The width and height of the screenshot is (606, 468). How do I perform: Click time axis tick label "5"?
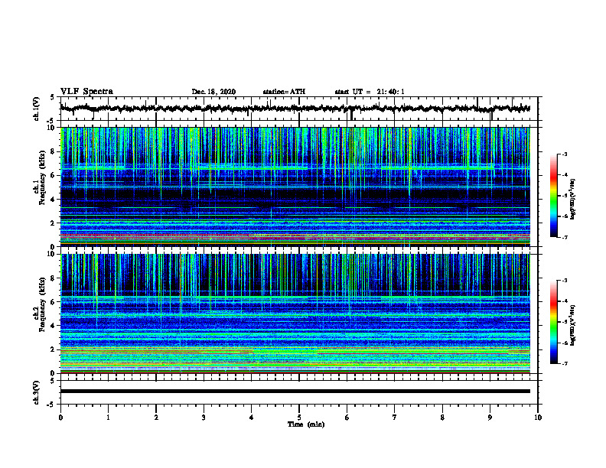point(299,418)
